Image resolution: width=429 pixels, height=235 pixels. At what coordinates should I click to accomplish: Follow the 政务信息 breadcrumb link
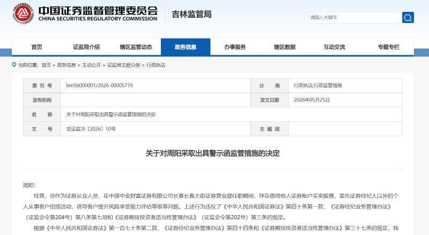click(66, 65)
